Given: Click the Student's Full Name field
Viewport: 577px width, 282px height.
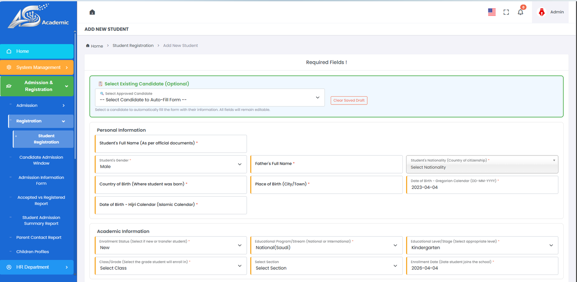Looking at the screenshot, I should (x=171, y=144).
